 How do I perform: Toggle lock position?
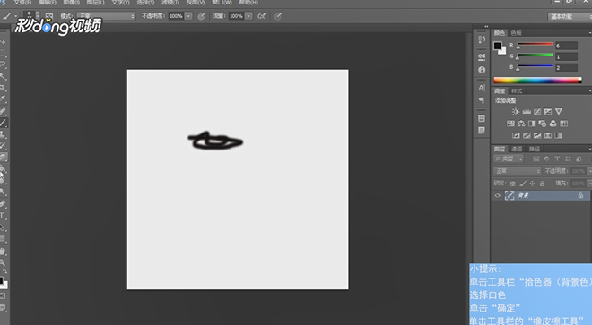click(x=532, y=184)
